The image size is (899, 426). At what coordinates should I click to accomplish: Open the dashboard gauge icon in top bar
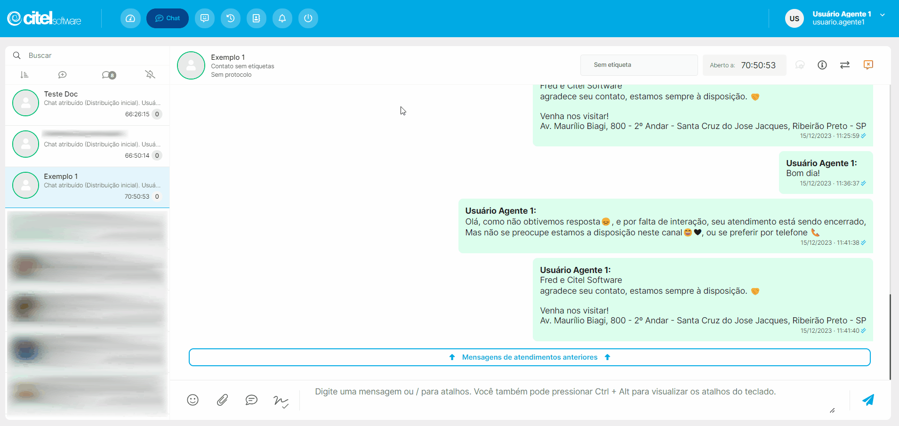(130, 18)
